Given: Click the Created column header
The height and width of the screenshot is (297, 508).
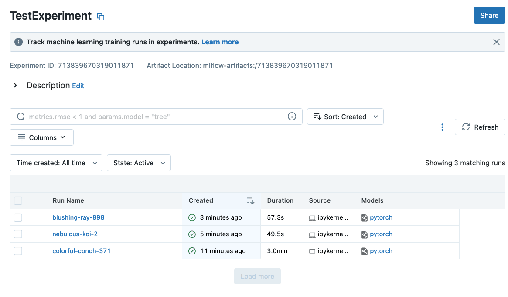Looking at the screenshot, I should click(x=201, y=200).
